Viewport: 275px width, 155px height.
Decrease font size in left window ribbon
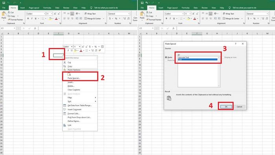coord(59,14)
